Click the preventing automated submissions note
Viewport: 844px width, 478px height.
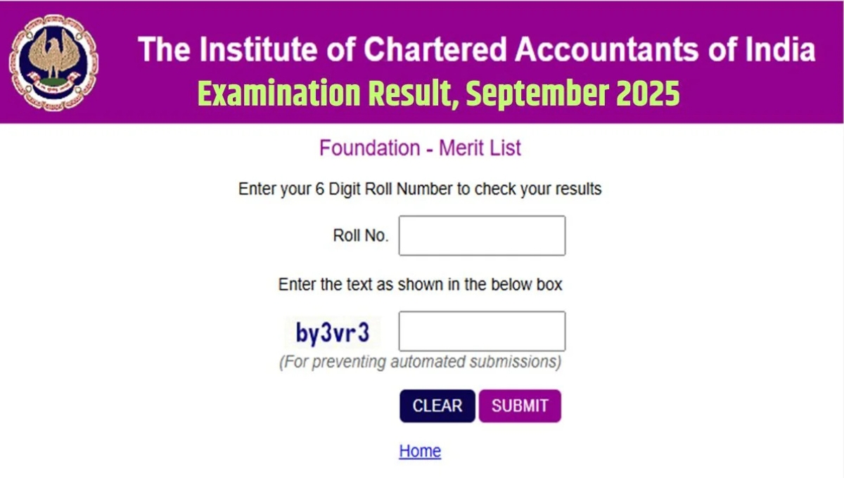pyautogui.click(x=420, y=362)
